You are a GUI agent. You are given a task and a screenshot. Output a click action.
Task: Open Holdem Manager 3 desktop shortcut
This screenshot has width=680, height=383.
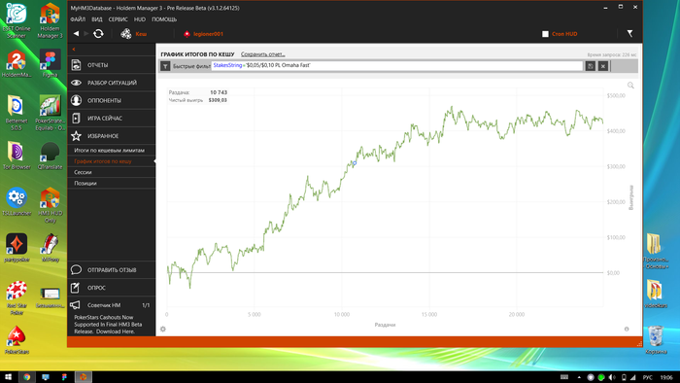(50, 20)
